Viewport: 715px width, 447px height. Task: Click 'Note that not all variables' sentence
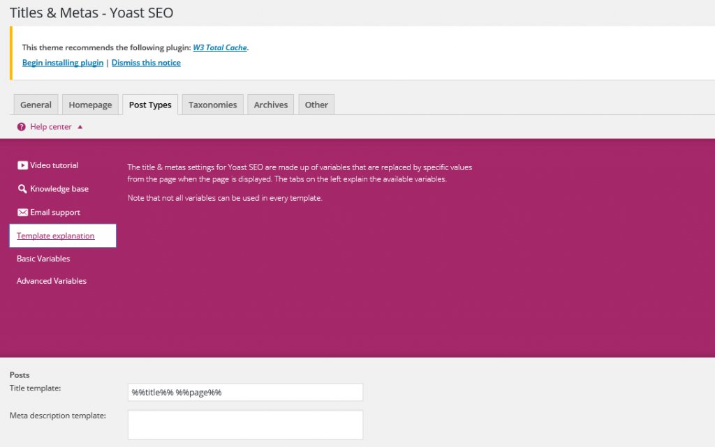click(225, 198)
